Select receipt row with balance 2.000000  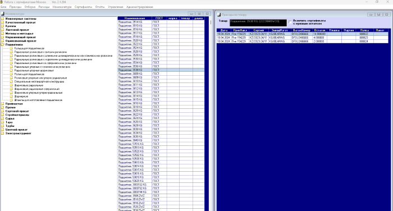click(x=302, y=41)
